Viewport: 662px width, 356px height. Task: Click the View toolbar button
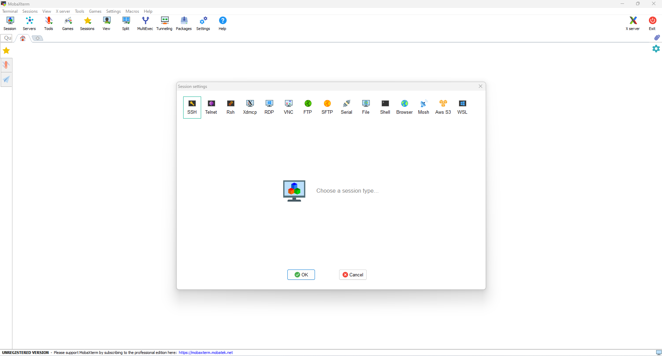pos(107,23)
